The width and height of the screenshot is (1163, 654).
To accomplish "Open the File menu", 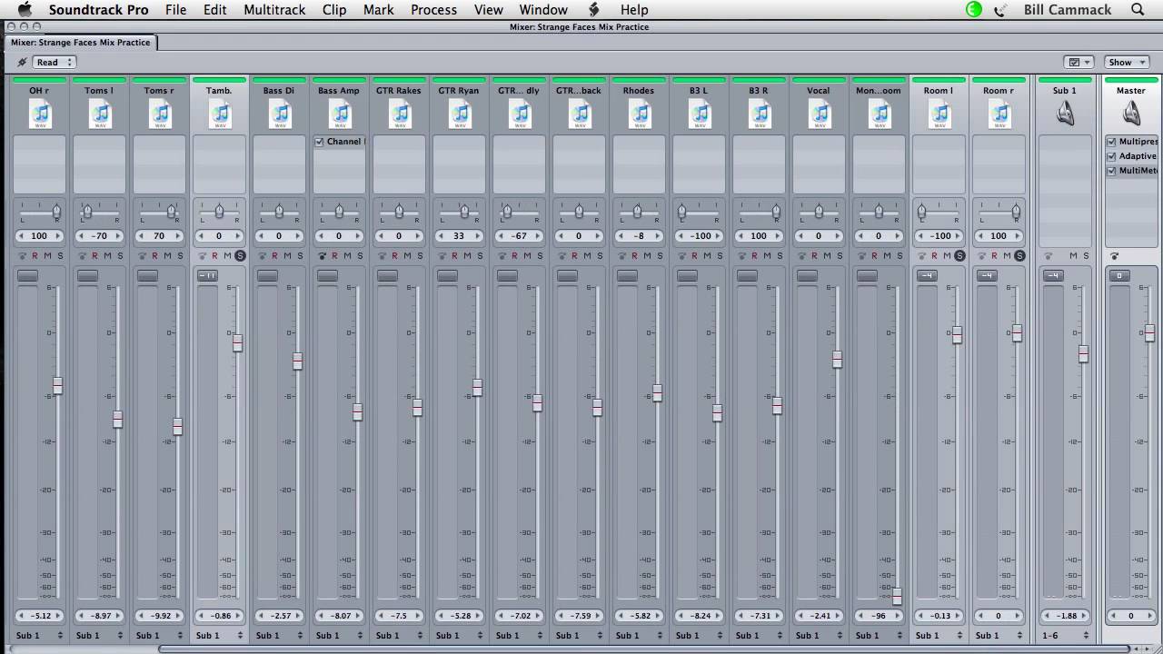I will pos(175,9).
